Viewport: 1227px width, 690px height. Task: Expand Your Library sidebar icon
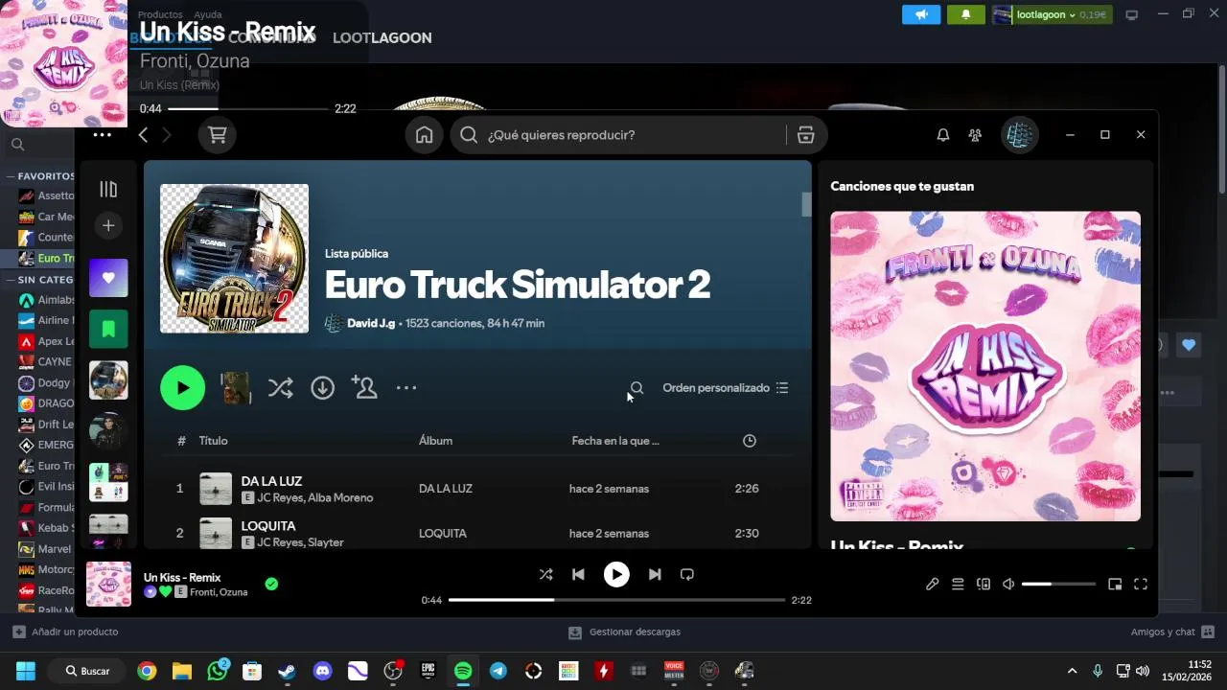(108, 190)
